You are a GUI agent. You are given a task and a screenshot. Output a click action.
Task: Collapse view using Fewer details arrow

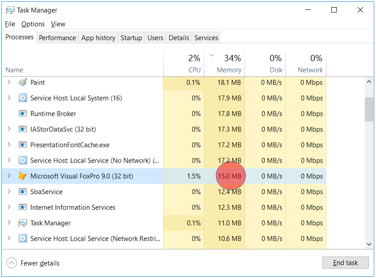pyautogui.click(x=12, y=263)
